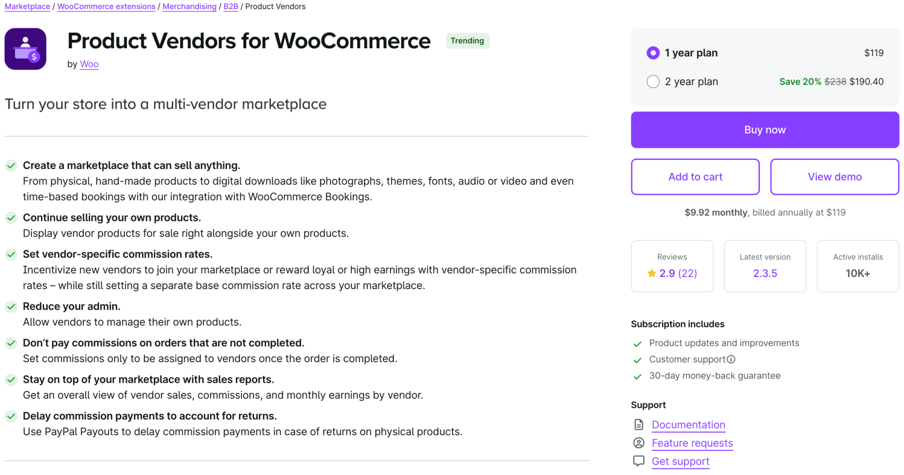Open the B2B breadcrumb category
904x475 pixels.
click(231, 7)
